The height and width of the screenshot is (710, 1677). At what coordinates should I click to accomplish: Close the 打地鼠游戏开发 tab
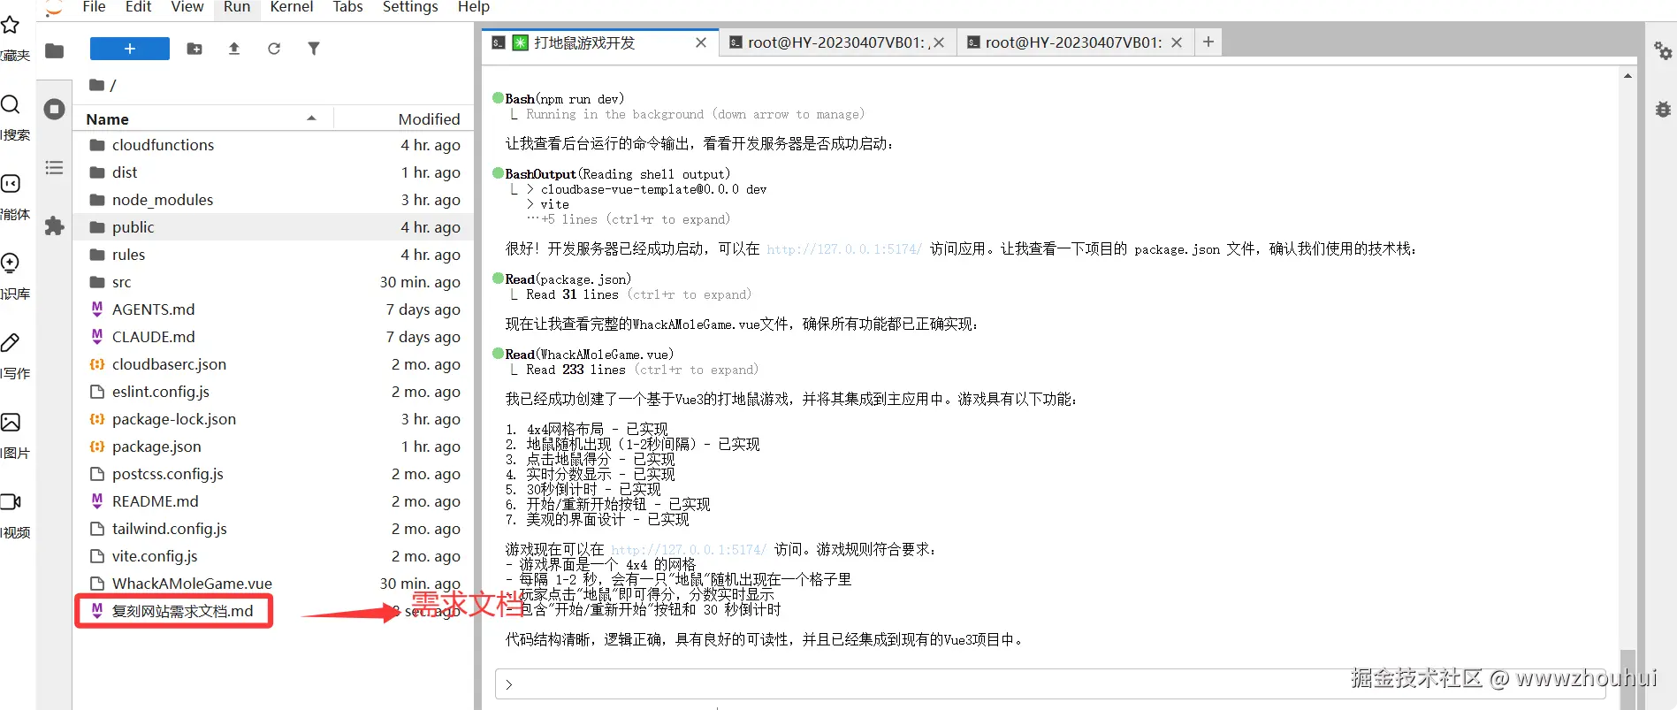click(x=701, y=42)
